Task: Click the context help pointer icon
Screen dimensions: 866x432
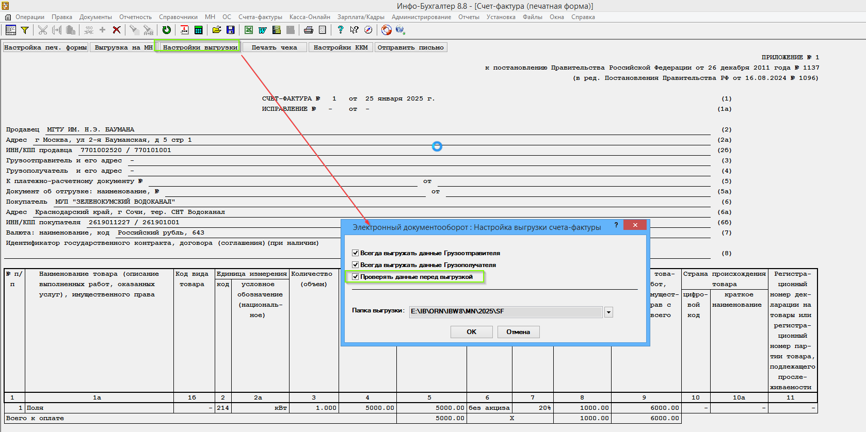Action: click(x=354, y=30)
